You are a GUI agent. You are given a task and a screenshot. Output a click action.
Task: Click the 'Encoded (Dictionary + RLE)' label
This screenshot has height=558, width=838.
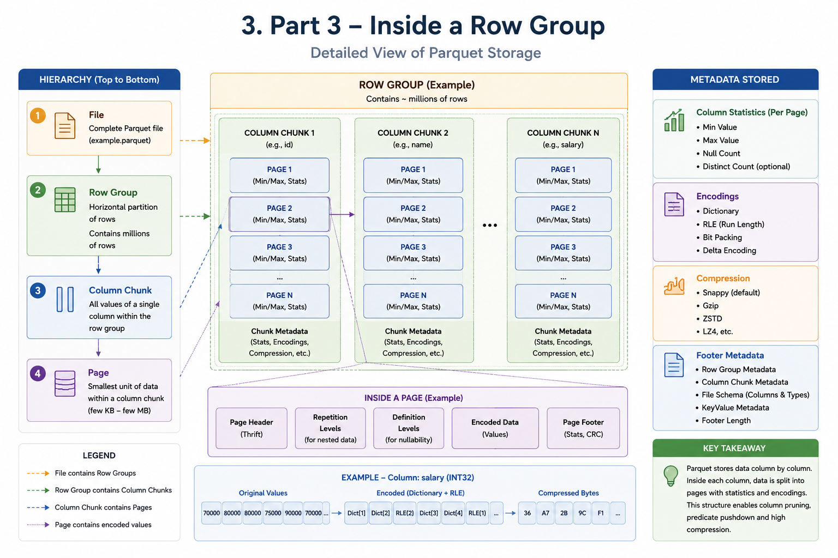coord(421,493)
